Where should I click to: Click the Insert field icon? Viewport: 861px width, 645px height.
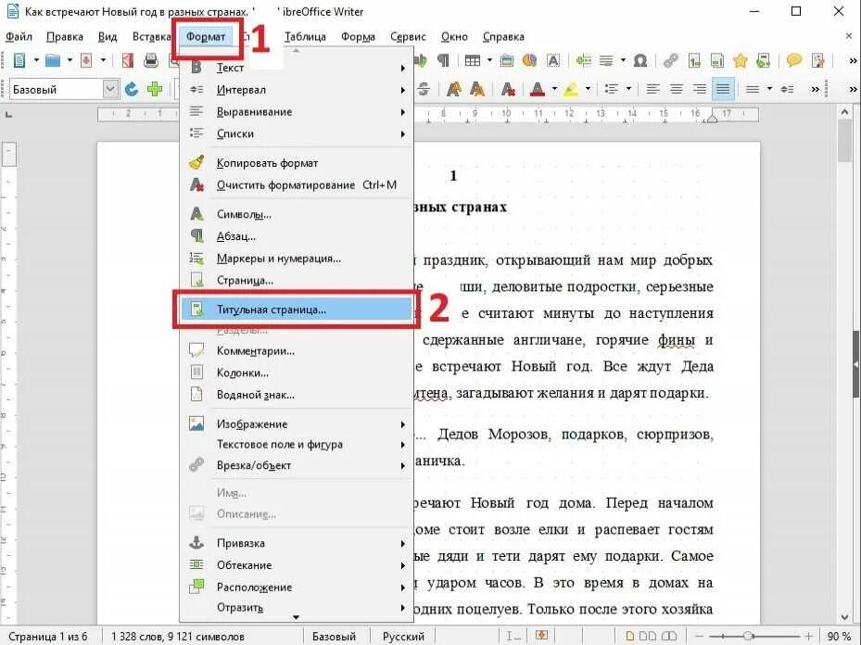605,60
